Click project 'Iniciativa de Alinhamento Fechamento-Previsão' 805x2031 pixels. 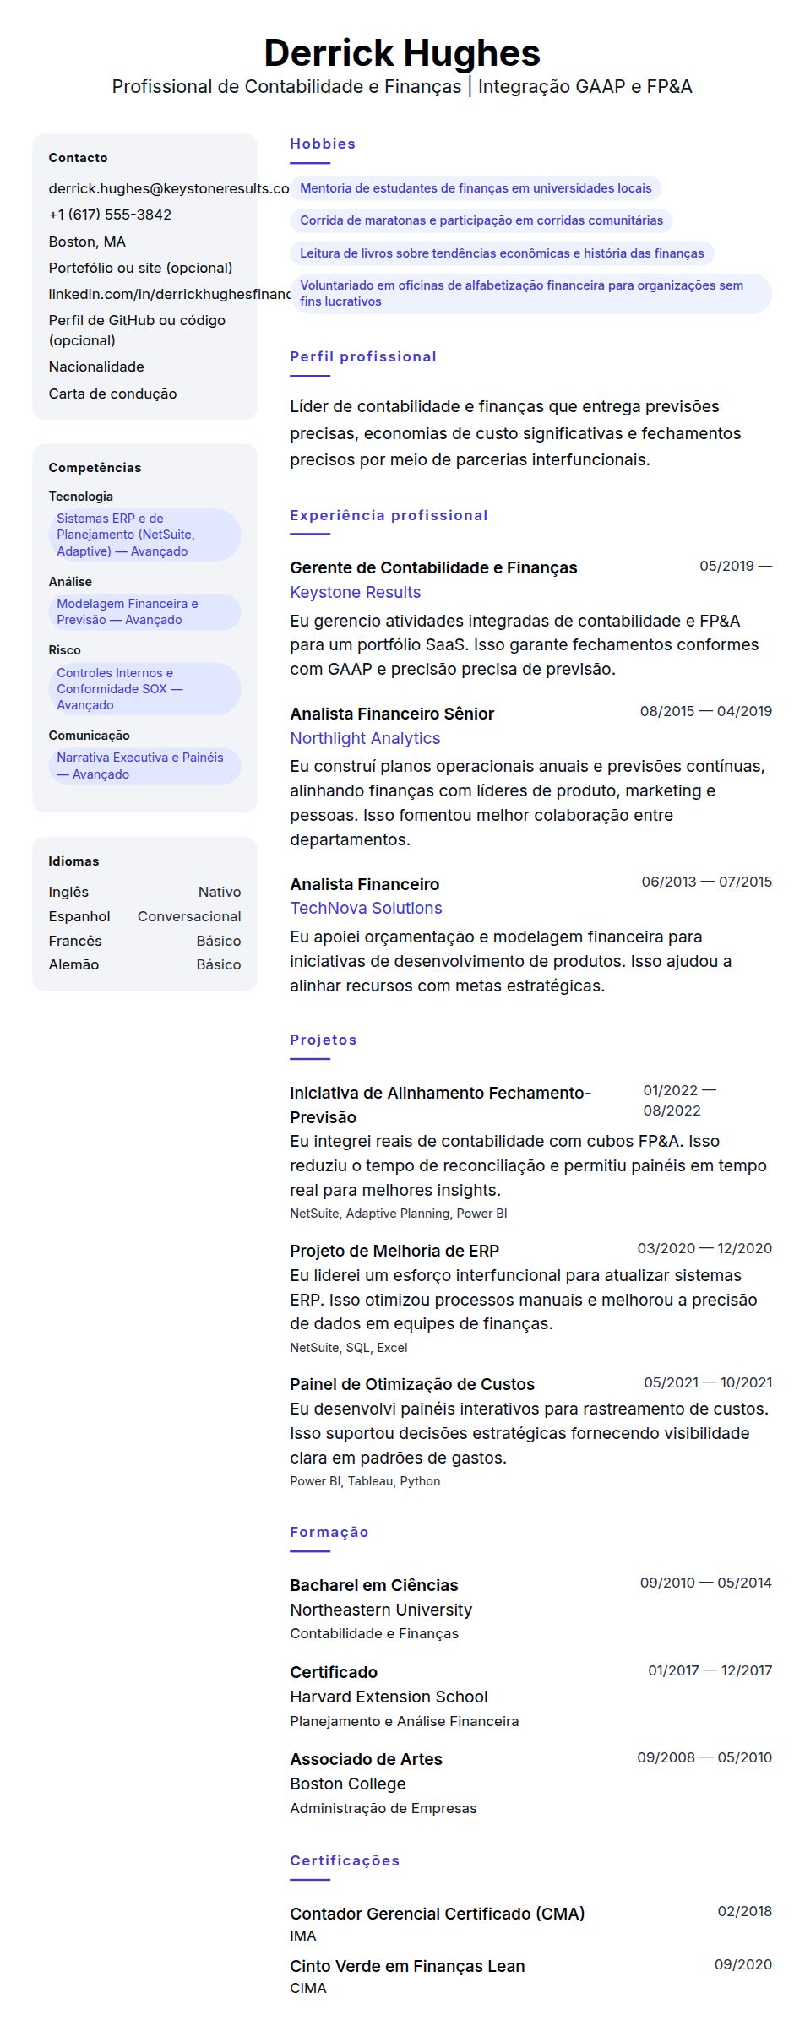[440, 1105]
